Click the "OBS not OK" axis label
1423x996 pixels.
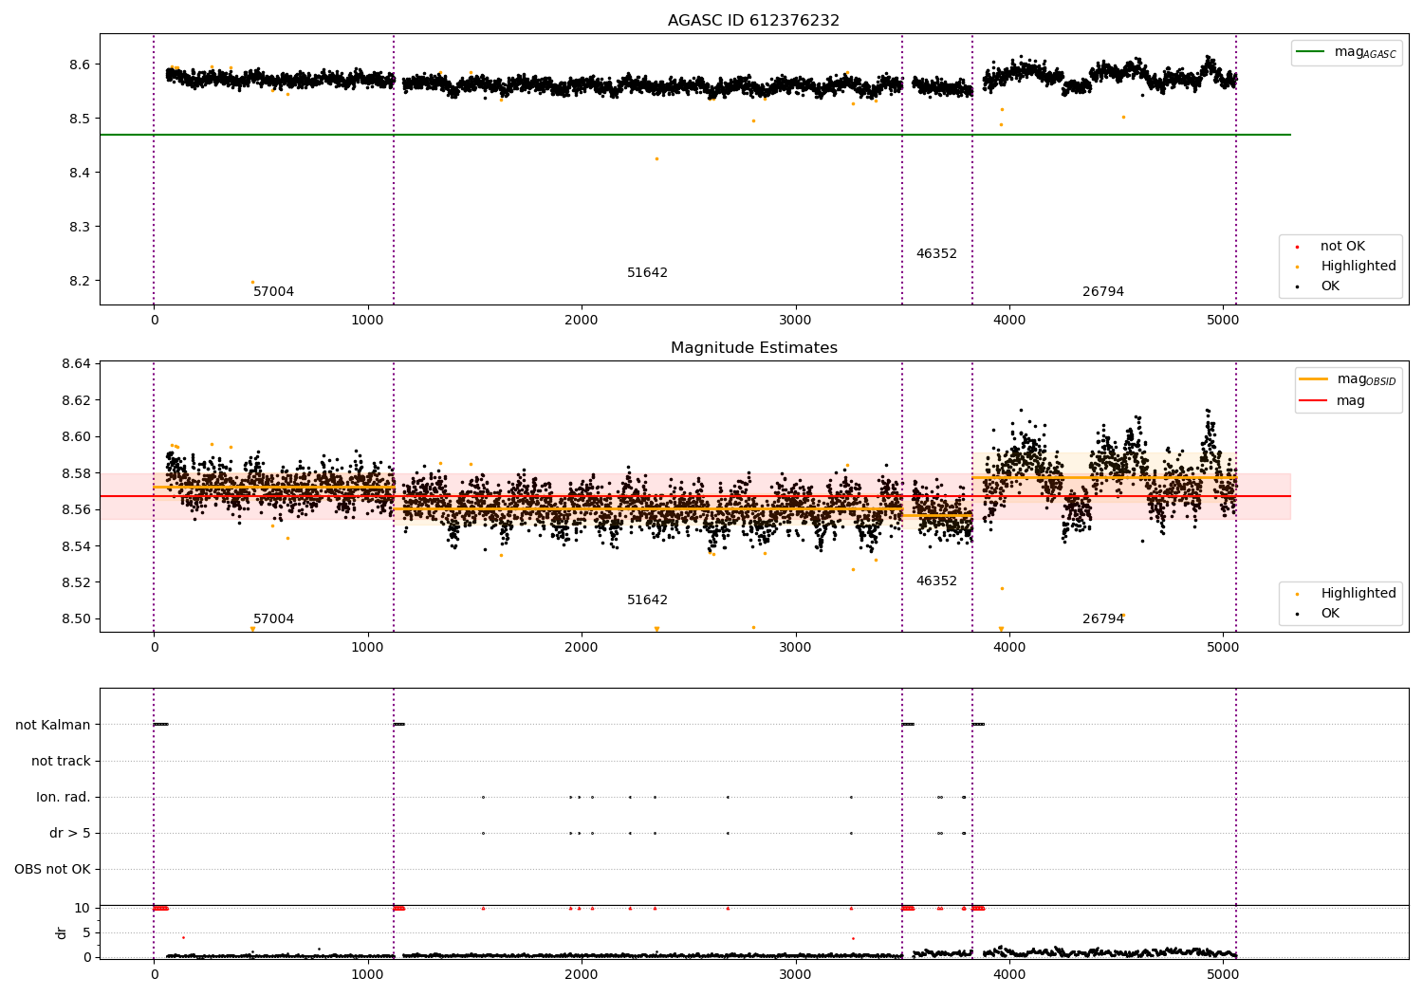53,869
